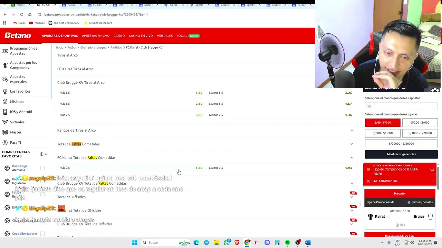Image resolution: width=442 pixels, height=248 pixels.
Task: Expand Club Brugge KV Total de Offsides
Action: (352, 224)
